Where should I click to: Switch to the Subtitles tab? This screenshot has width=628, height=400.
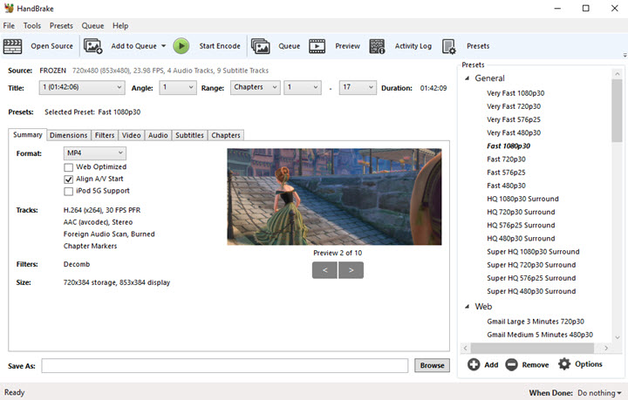tap(189, 135)
